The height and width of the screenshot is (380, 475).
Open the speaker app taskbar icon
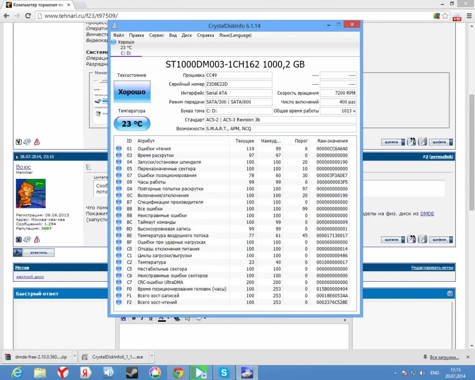point(109,372)
